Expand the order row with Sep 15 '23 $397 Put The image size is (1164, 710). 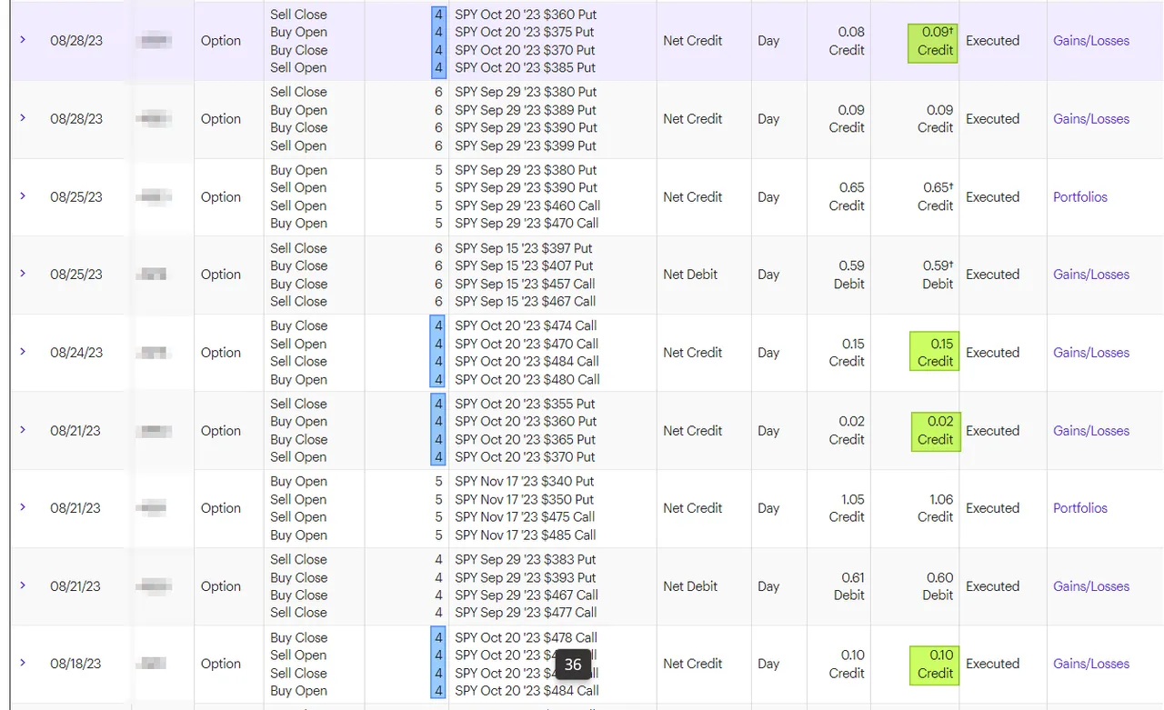click(x=23, y=274)
